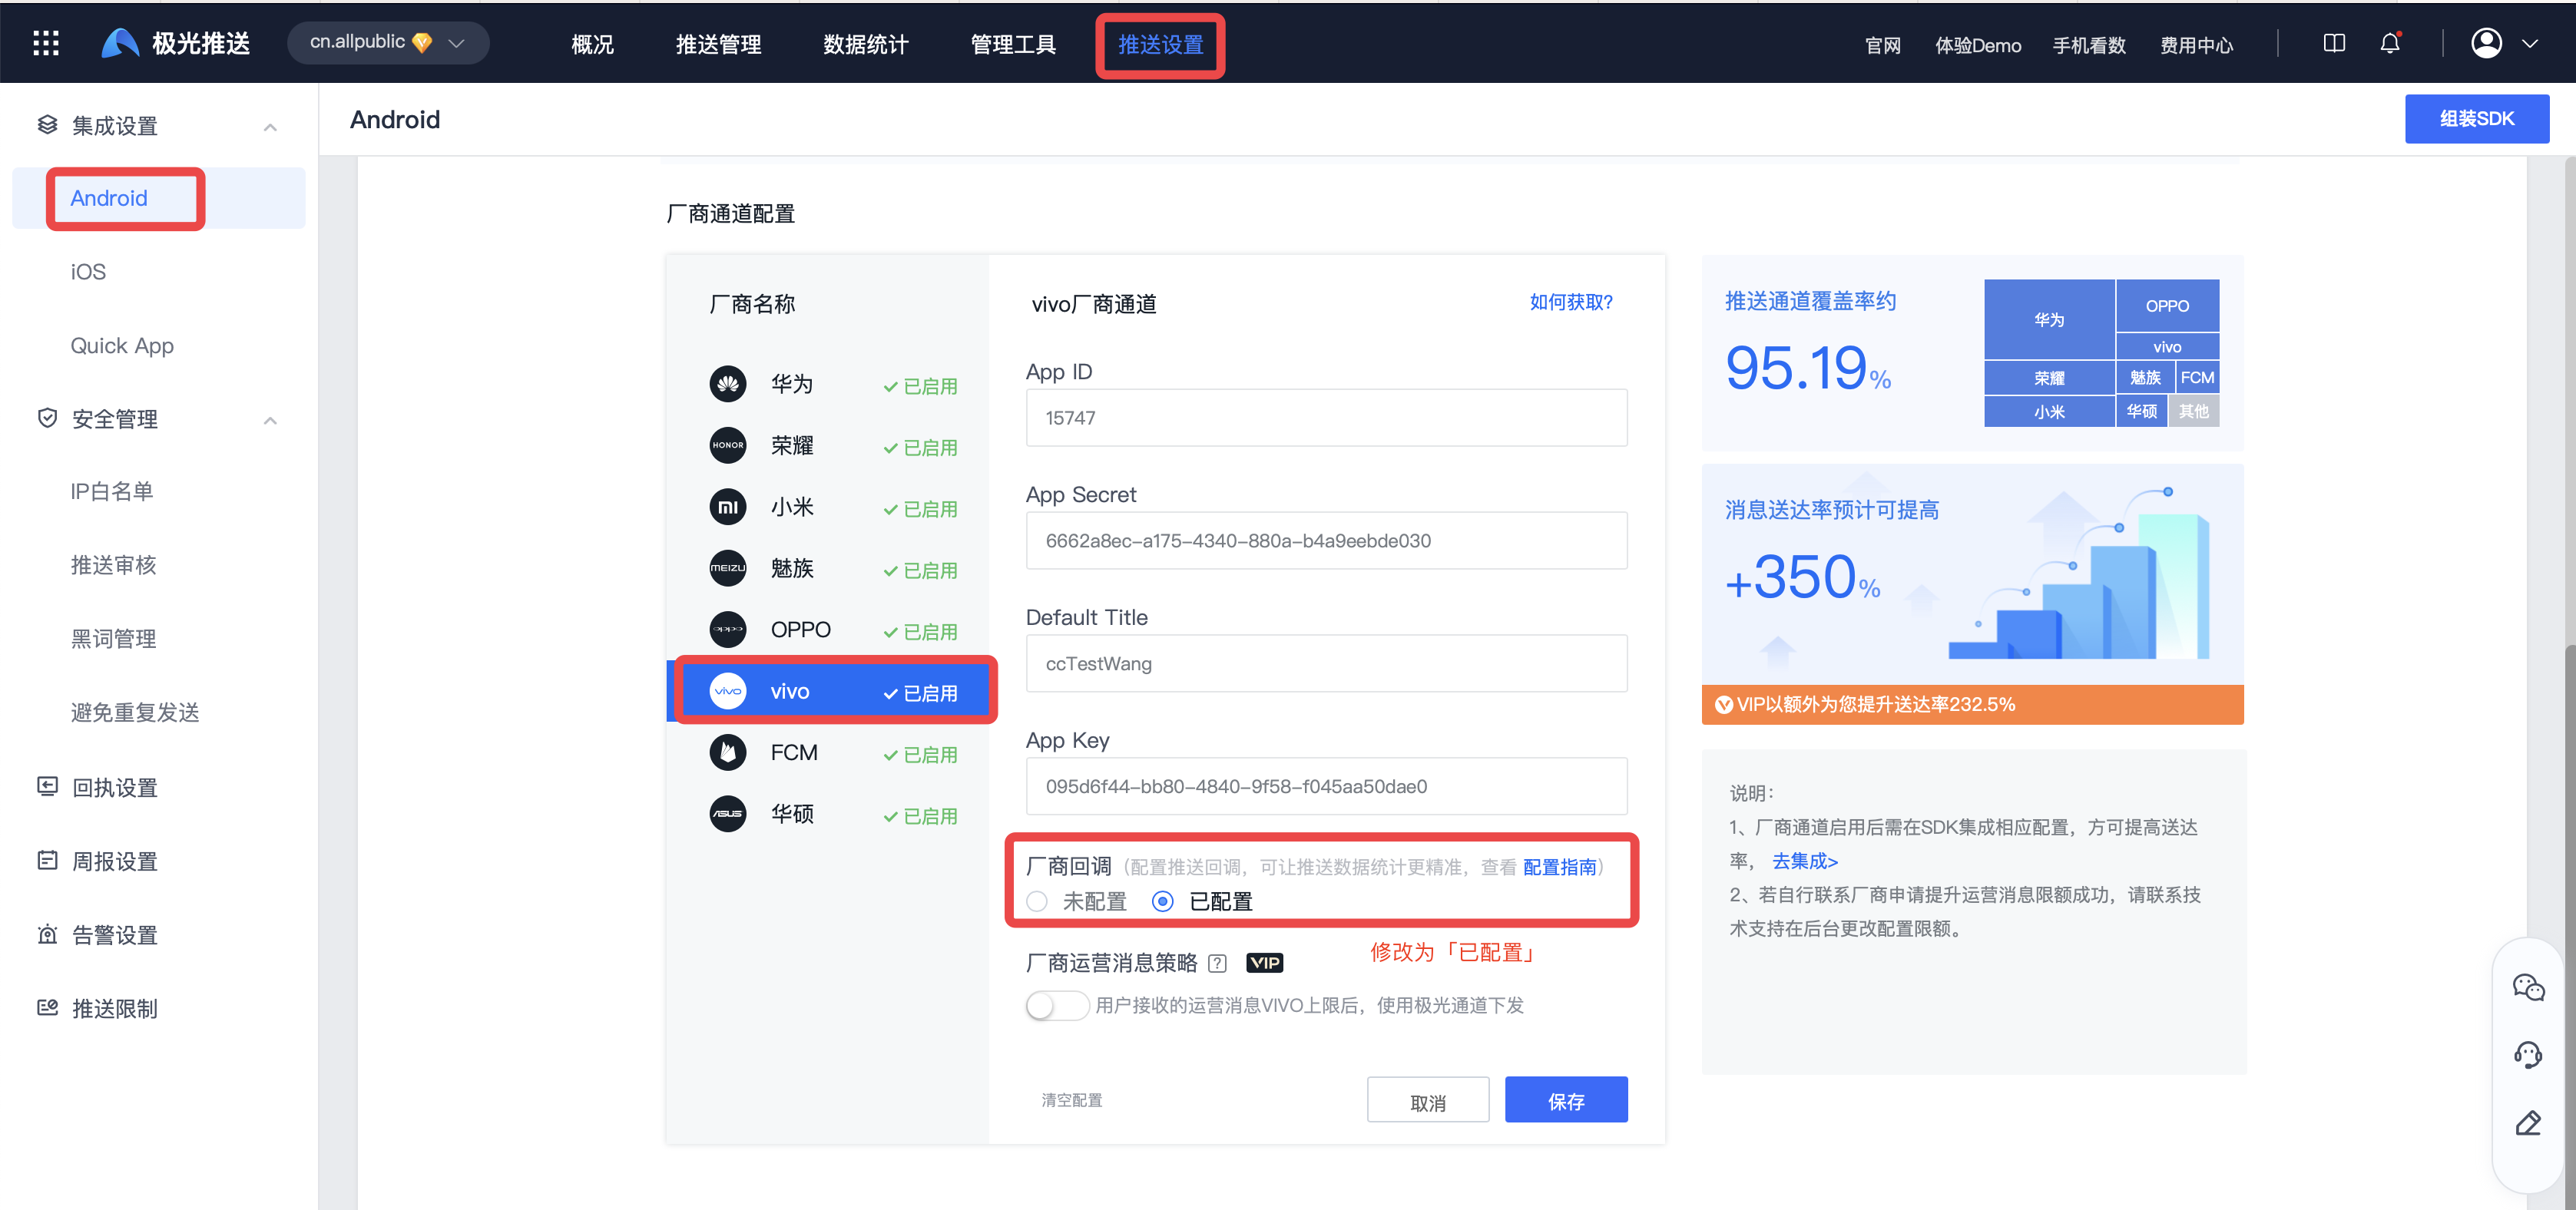Open the 管理工具 nav tab
The image size is (2576, 1210).
pyautogui.click(x=1013, y=44)
